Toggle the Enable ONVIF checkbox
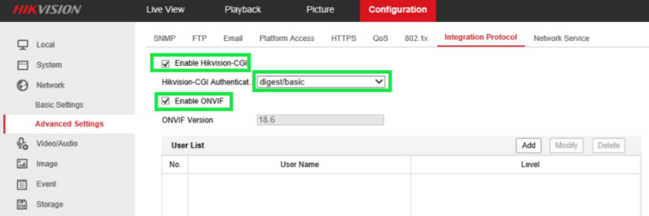This screenshot has height=216, width=649. click(165, 101)
